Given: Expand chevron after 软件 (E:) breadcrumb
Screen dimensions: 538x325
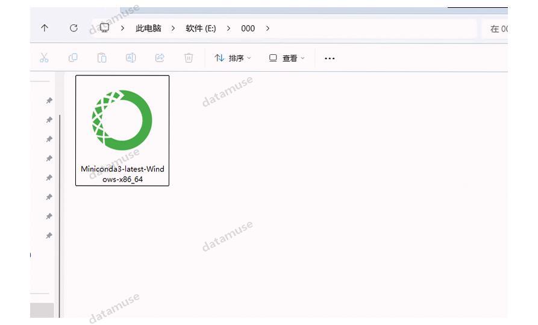Looking at the screenshot, I should click(x=228, y=28).
